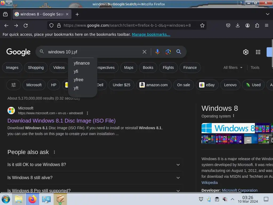Image resolution: width=273 pixels, height=205 pixels.
Task: Open the tracking protection shield icon
Action: (x=51, y=25)
